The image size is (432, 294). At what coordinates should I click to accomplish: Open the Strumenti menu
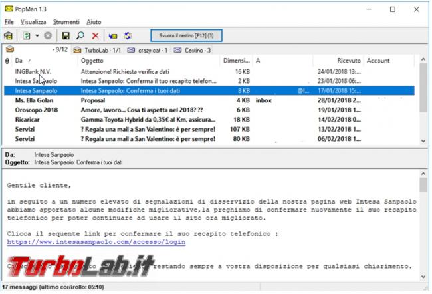pos(66,22)
